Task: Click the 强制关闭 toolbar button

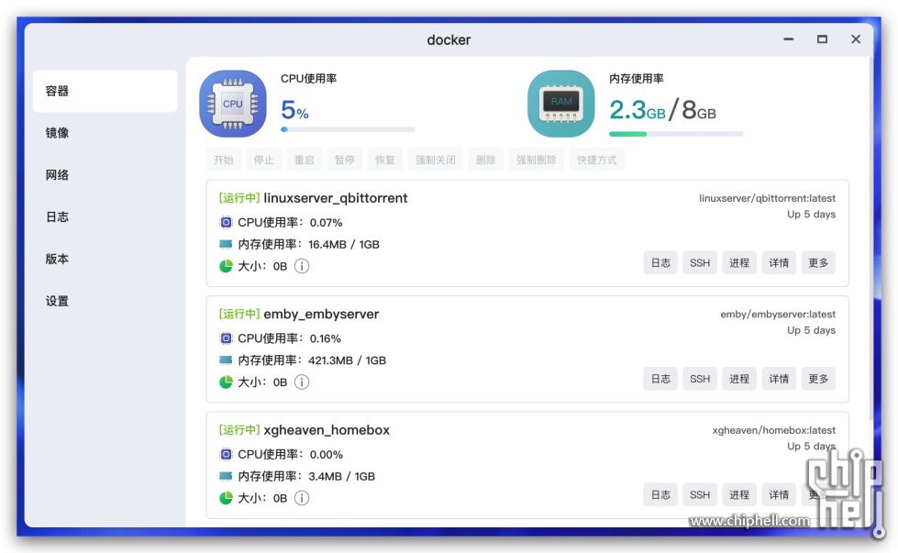Action: 436,160
